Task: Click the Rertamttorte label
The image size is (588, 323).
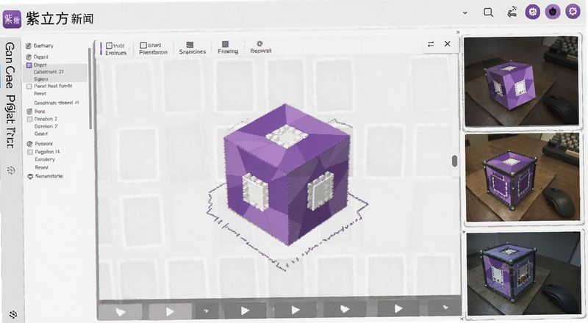Action: 49,176
